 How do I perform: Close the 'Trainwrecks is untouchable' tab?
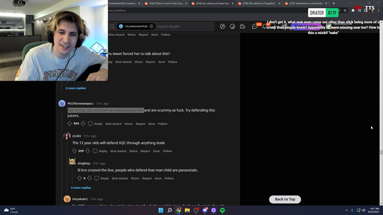[326, 4]
